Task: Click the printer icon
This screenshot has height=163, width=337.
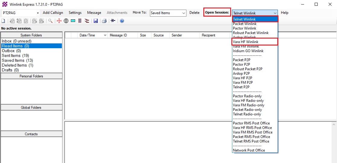Action: click(x=104, y=21)
